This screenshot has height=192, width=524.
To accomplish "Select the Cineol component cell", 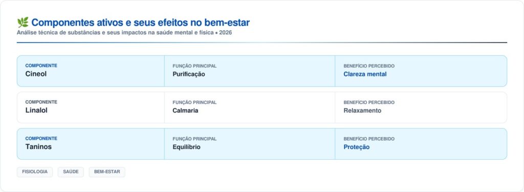I will click(x=91, y=71).
